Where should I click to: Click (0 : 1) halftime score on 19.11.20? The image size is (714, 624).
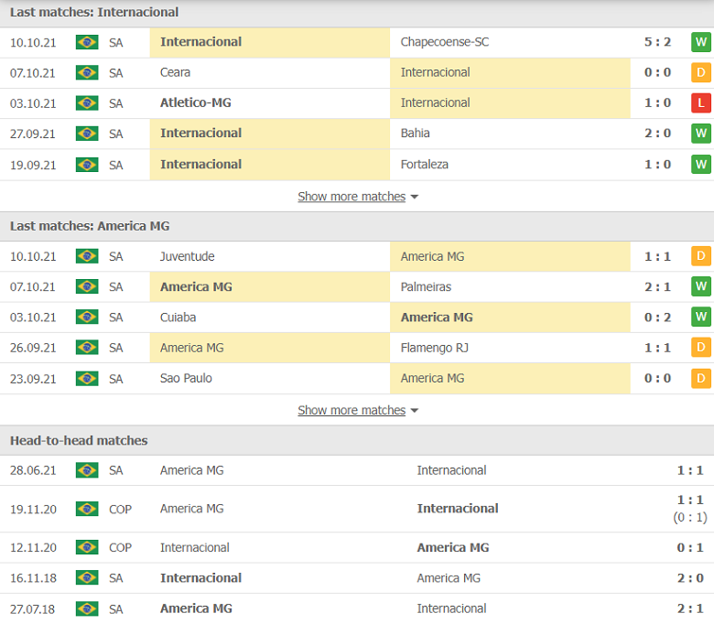(x=690, y=518)
